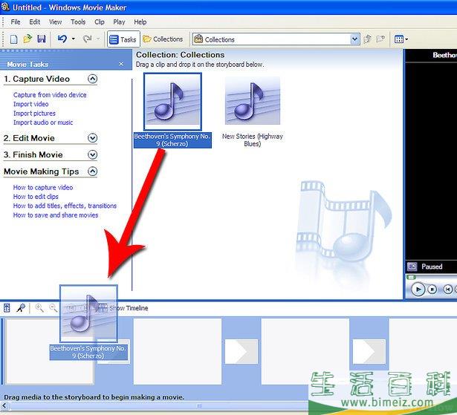Click the storyboard scroll left arrow
This screenshot has width=457, height=415.
click(x=4, y=405)
